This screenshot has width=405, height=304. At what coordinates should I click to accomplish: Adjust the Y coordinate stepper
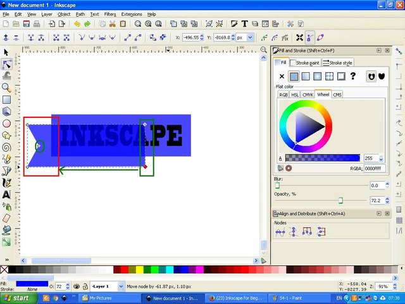(x=233, y=38)
